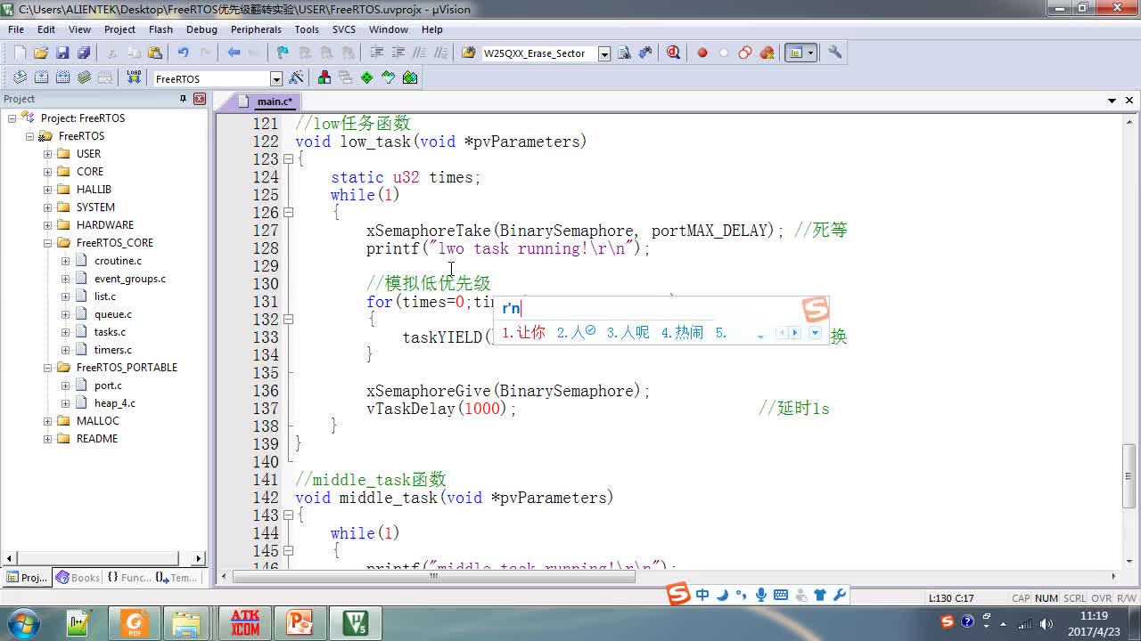Paste from clipboard toolbar icon
1141x641 pixels.
tap(155, 53)
